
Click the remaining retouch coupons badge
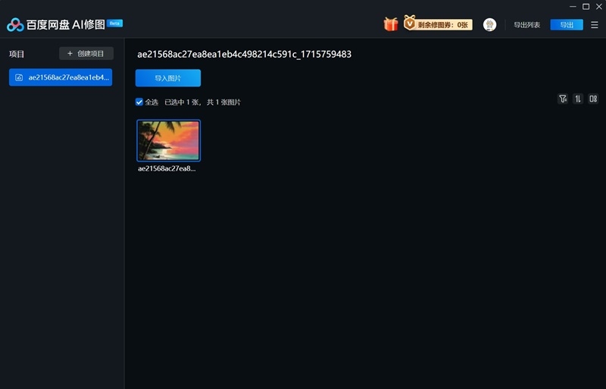439,24
